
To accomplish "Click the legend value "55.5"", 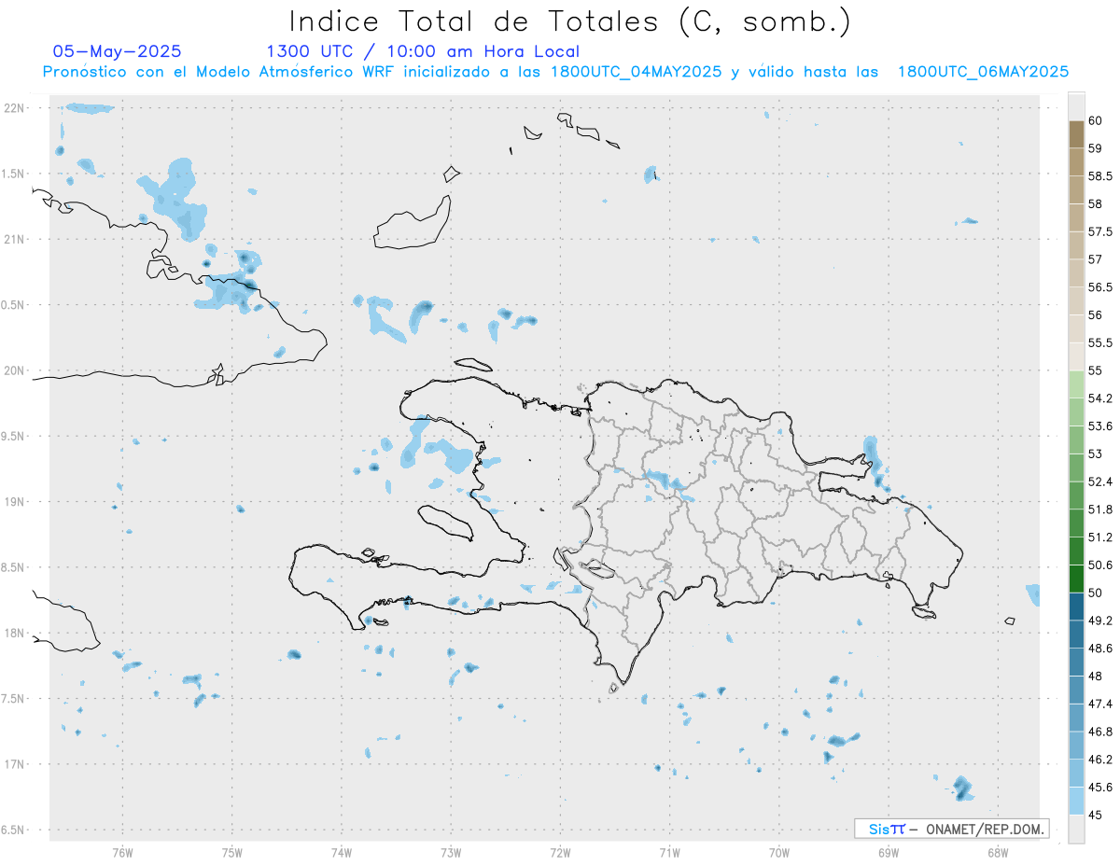I will coord(1099,342).
